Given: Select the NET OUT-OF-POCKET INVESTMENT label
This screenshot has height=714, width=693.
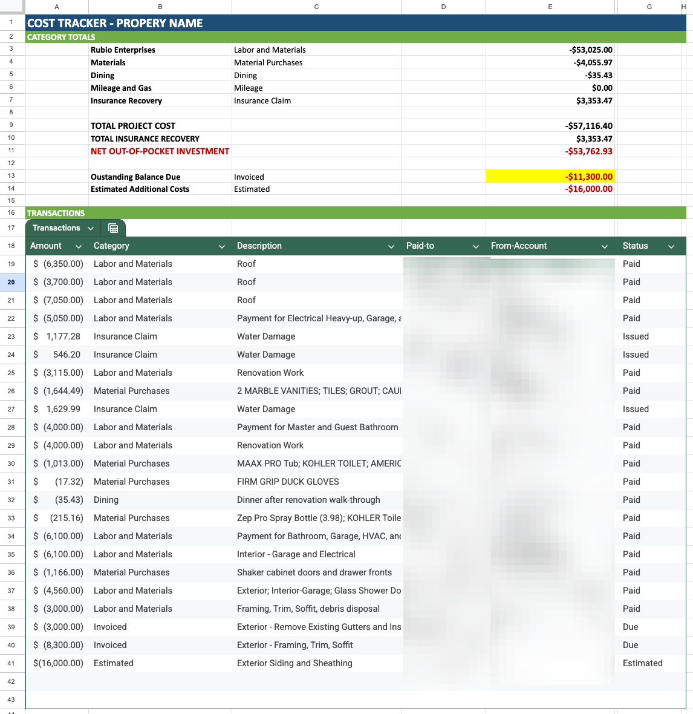Looking at the screenshot, I should point(160,151).
